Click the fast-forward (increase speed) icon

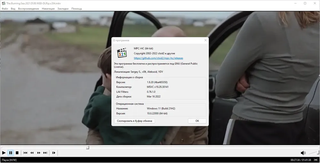tap(39, 153)
